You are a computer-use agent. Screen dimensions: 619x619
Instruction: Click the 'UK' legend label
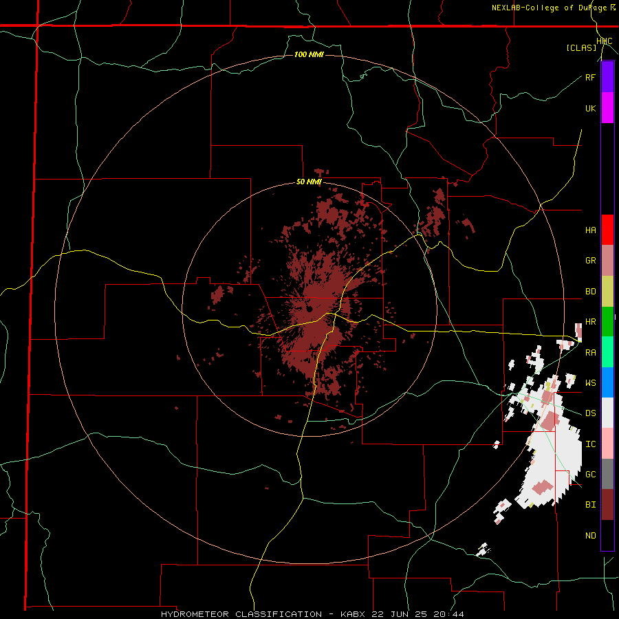point(590,109)
